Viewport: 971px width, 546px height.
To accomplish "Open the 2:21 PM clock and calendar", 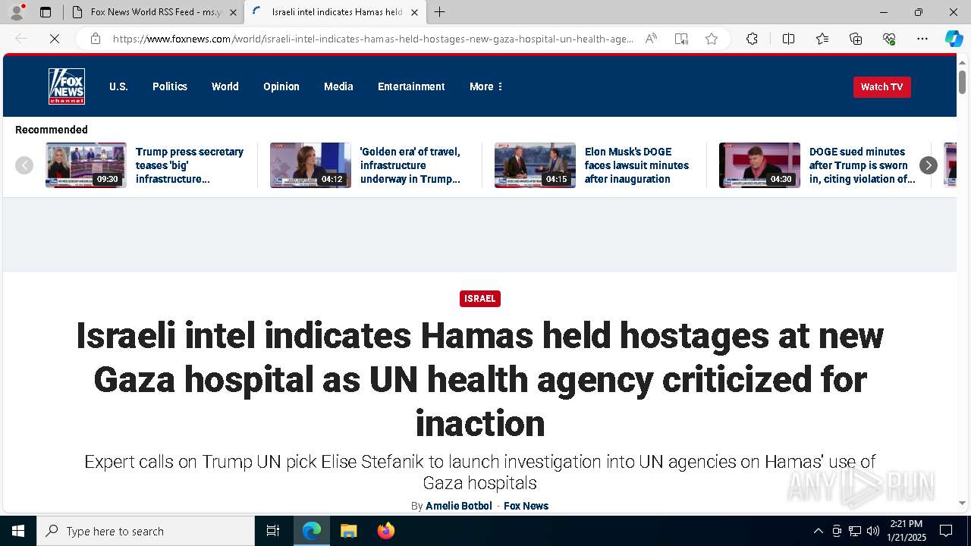I will click(907, 531).
